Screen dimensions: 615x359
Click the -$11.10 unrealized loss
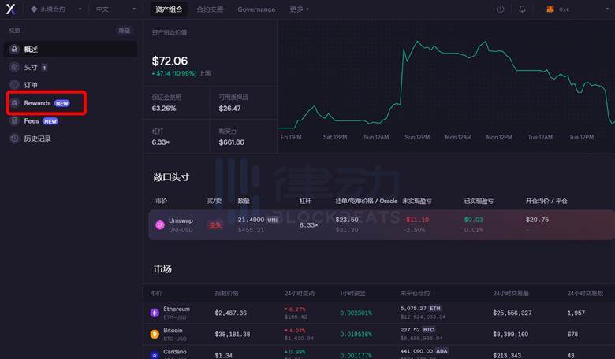tap(416, 220)
